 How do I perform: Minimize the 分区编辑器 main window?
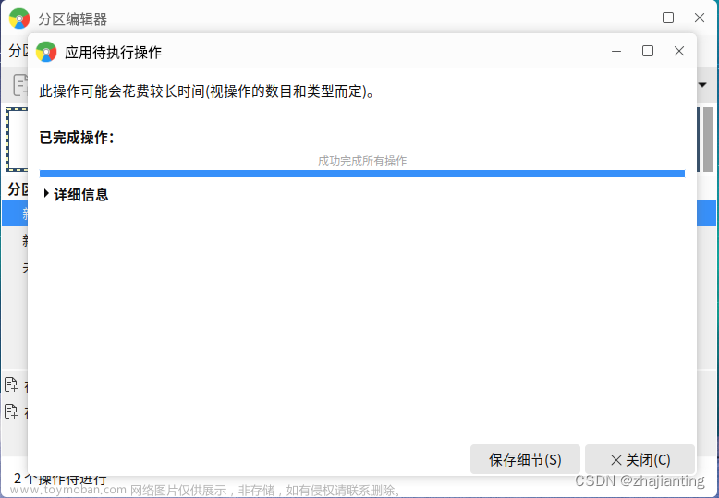pos(637,18)
